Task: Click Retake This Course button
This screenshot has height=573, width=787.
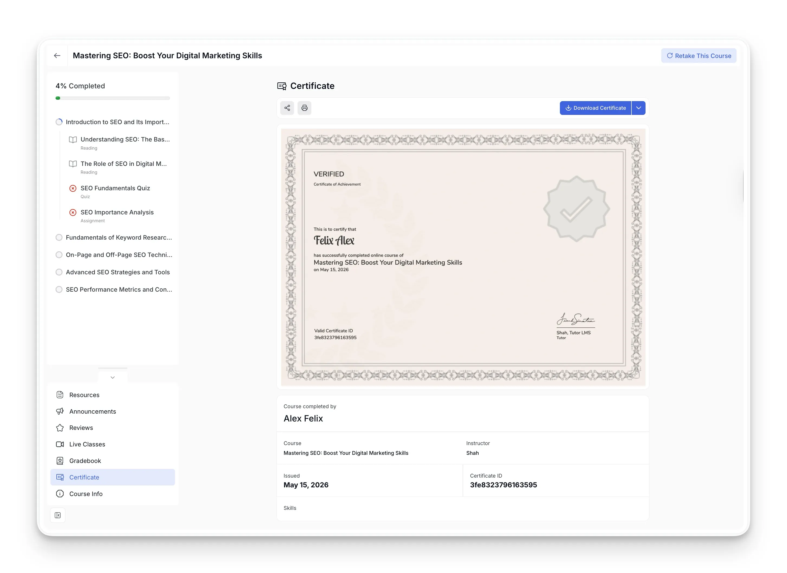Action: click(x=698, y=56)
